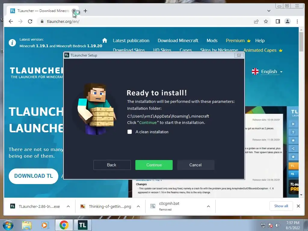The height and width of the screenshot is (231, 308).
Task: Open a new tab with plus button
Action: tap(85, 11)
